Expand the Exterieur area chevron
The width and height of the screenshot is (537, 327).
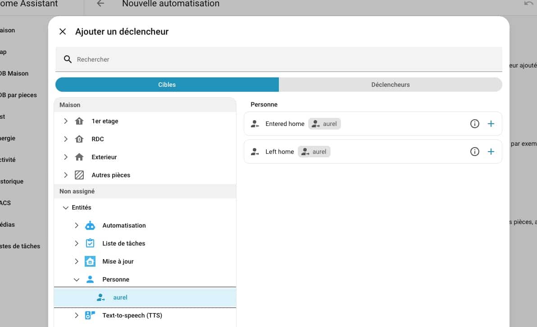click(66, 157)
